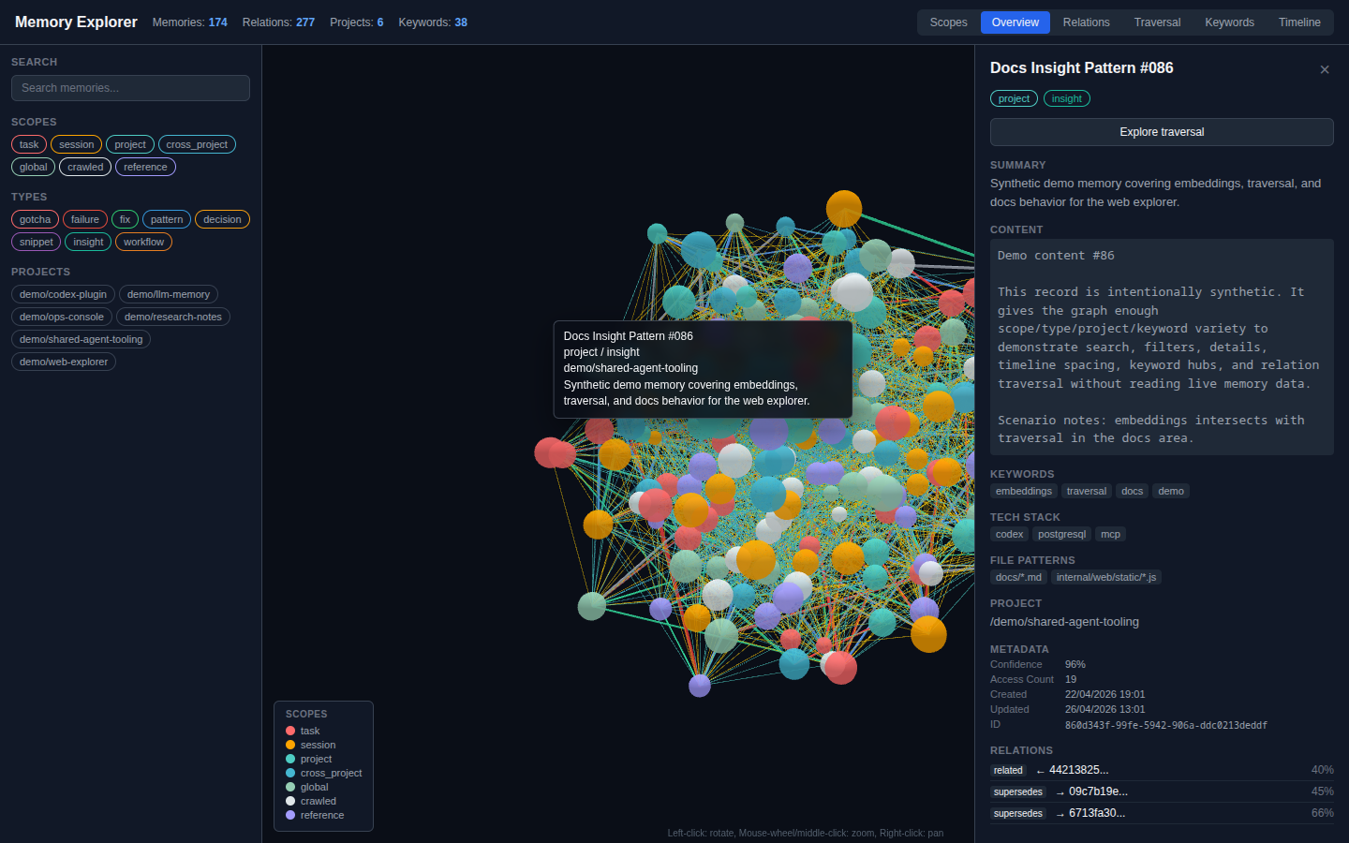
Task: Open the related 44213825 relation link
Action: 1078,770
